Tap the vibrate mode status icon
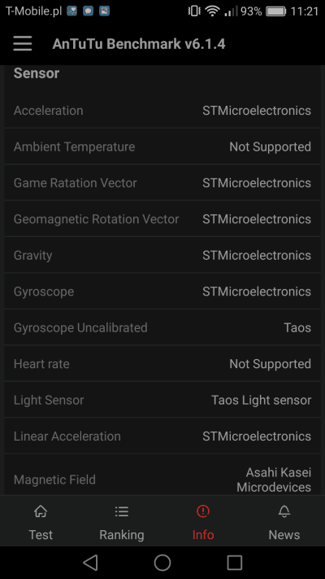The image size is (325, 579). (x=194, y=11)
